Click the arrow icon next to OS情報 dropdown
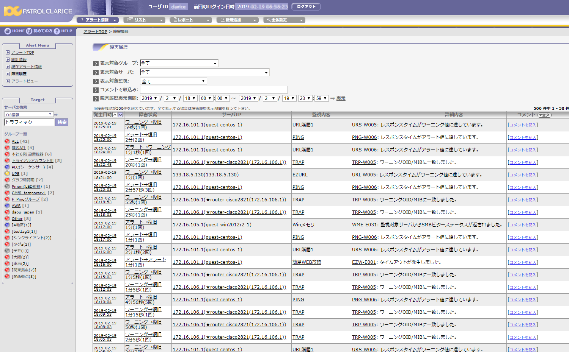Viewport: 569px width, 352px height. coord(56,114)
